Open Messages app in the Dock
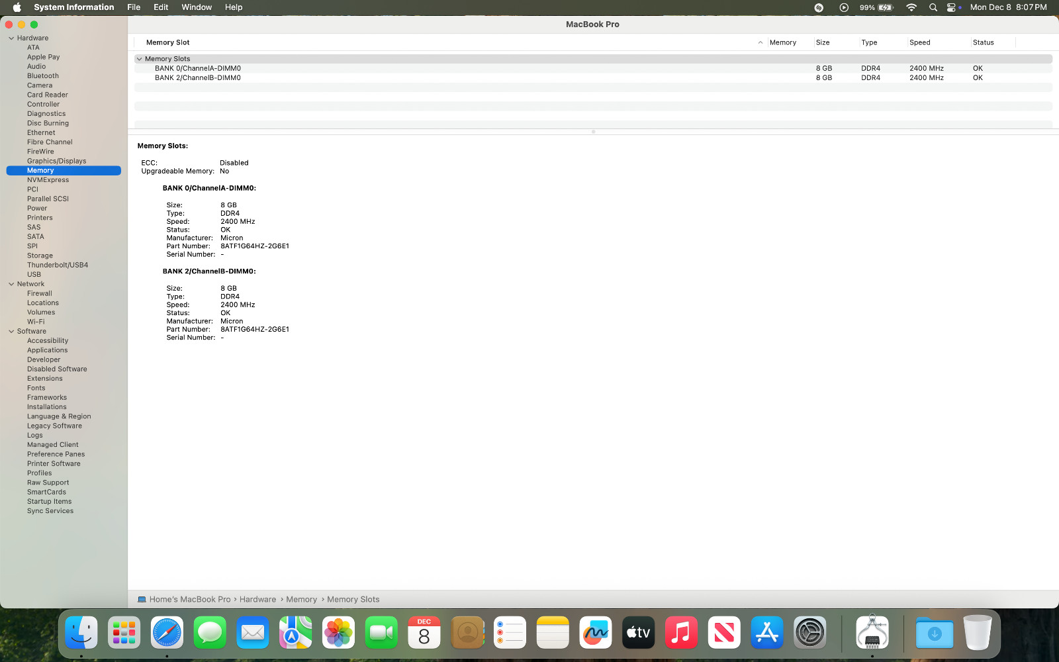Screen dimensions: 1059x662 coord(210,632)
